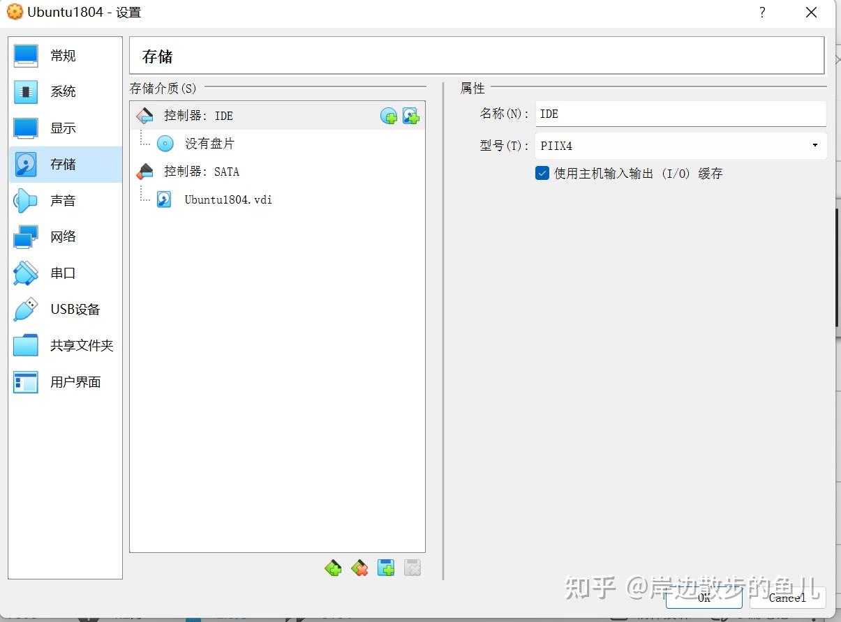Click the optical disc icon beside 没有盘片
Image resolution: width=841 pixels, height=622 pixels.
[165, 144]
